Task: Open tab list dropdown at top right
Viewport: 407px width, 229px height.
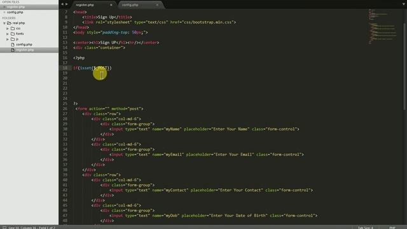Action: [404, 4]
